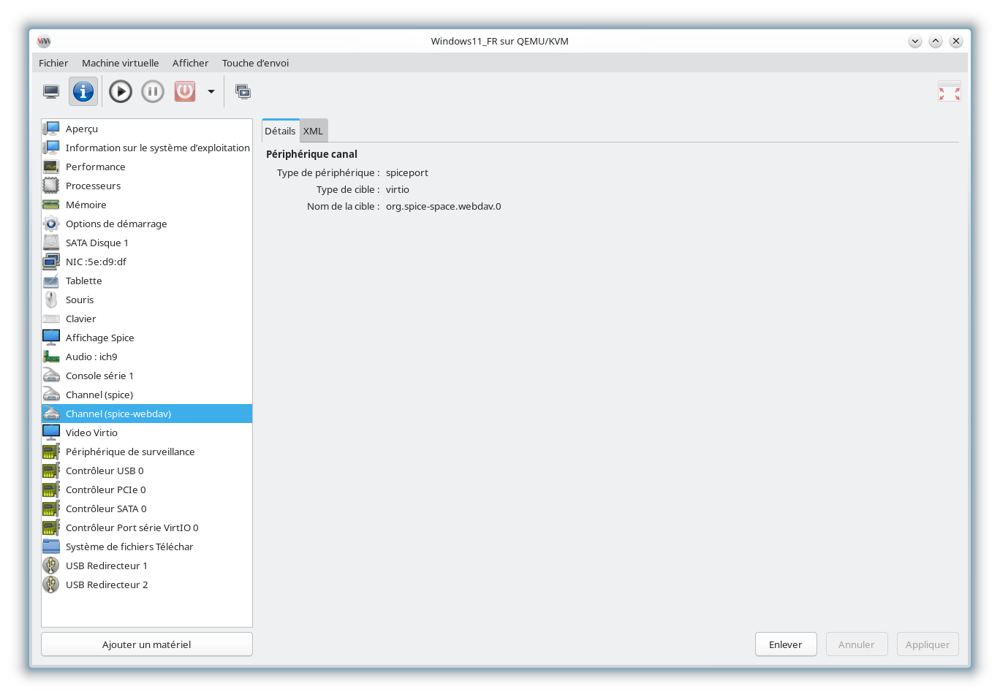This screenshot has width=1000, height=697.
Task: Select Affichage Spice monitor icon
Action: 51,338
